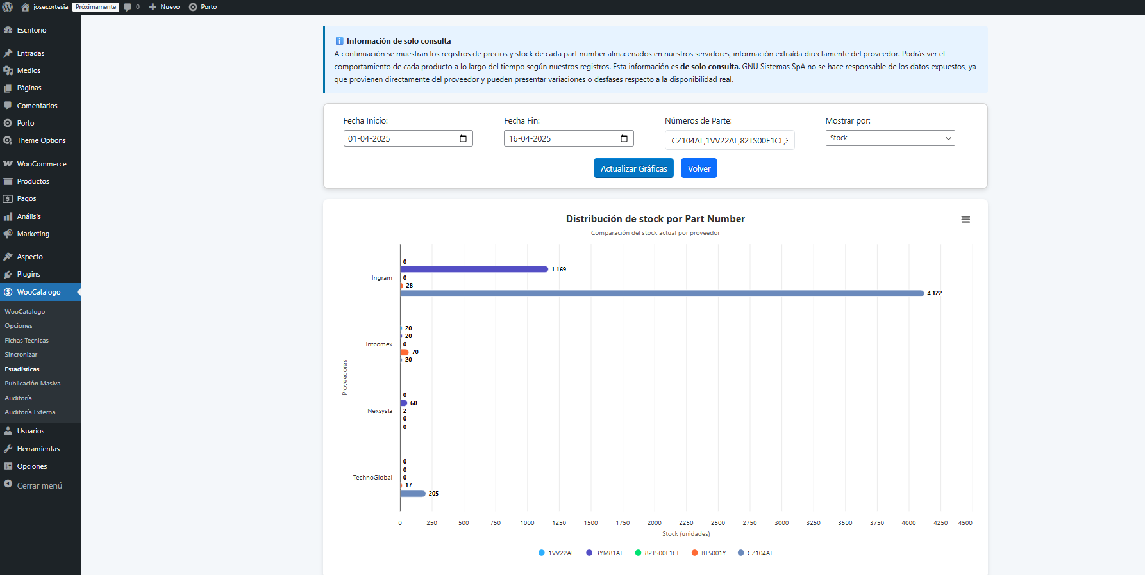Image resolution: width=1145 pixels, height=575 pixels.
Task: Open calendar picker for Fecha Inicio
Action: click(463, 139)
